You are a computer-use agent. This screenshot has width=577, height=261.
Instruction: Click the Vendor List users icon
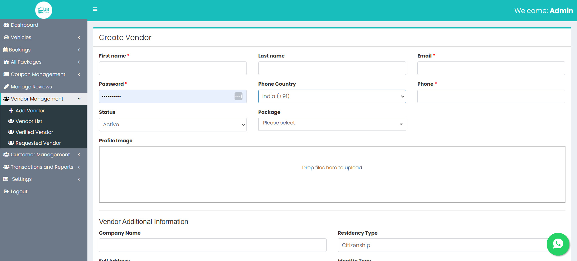click(11, 121)
